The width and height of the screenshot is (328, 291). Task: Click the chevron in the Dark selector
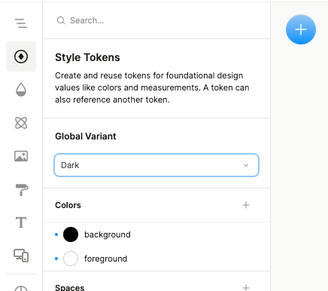(246, 165)
